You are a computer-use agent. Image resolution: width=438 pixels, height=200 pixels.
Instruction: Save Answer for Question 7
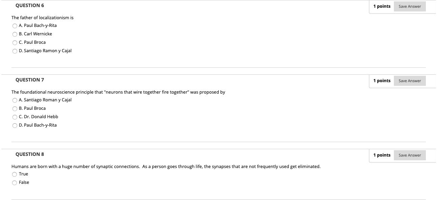point(410,81)
